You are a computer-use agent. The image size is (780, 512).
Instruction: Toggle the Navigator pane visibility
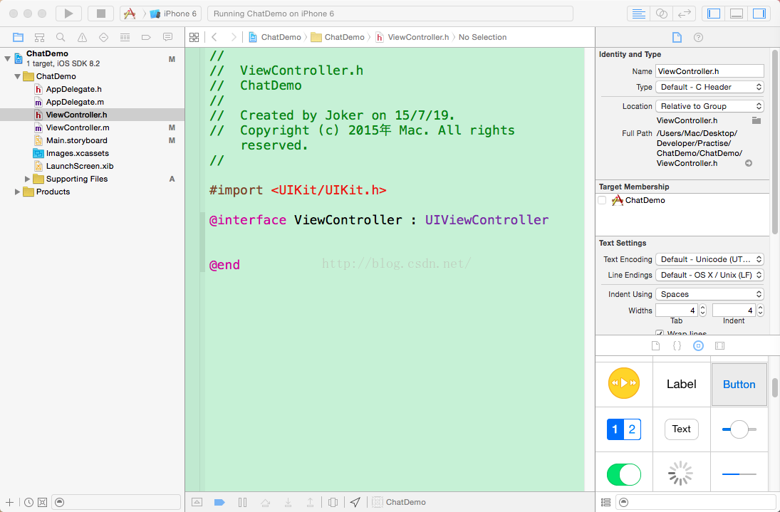click(x=713, y=14)
